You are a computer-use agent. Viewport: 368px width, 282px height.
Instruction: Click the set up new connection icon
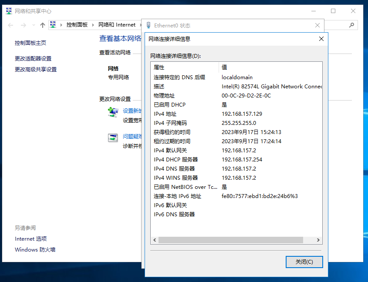(113, 112)
